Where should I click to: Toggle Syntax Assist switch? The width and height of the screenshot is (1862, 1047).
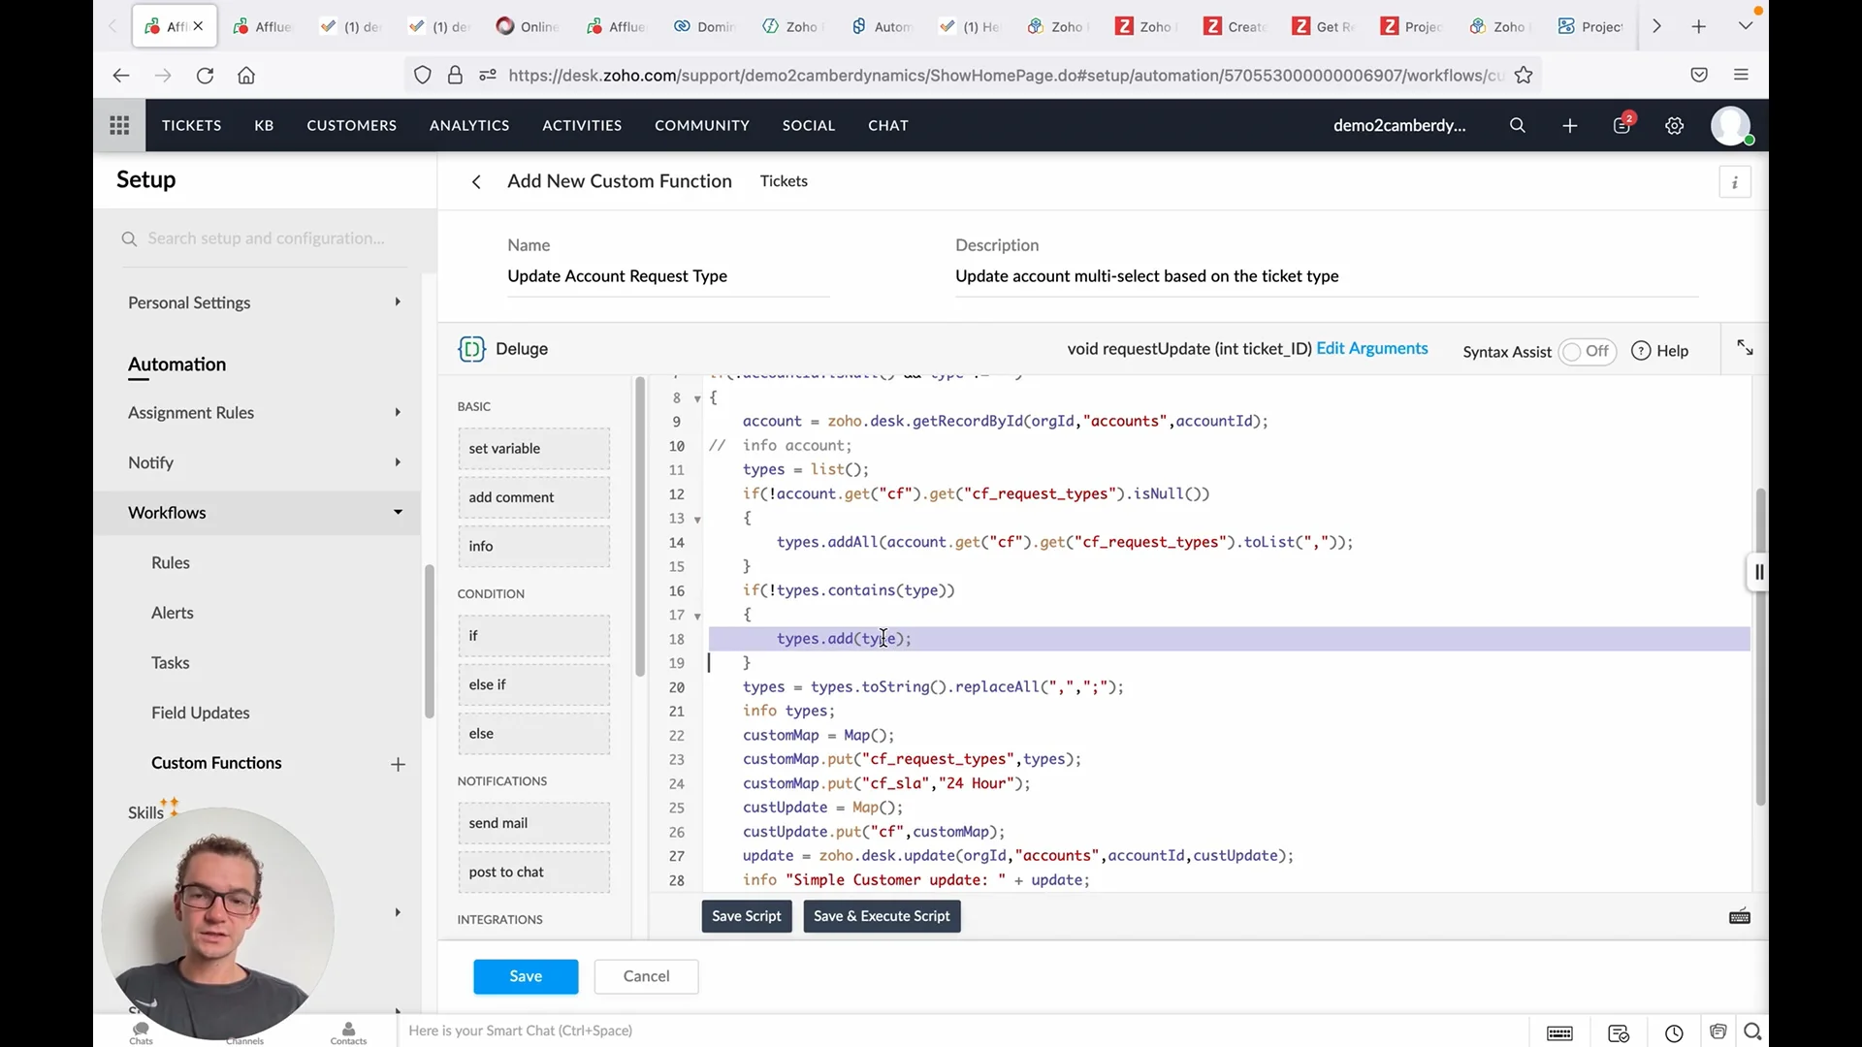coord(1587,352)
